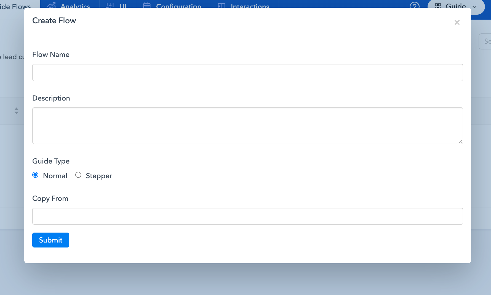491x295 pixels.
Task: Open the Copy From selection box
Action: pyautogui.click(x=247, y=216)
